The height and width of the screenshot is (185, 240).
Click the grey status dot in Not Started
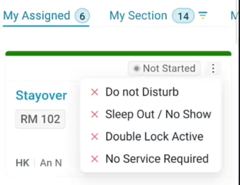click(x=136, y=68)
